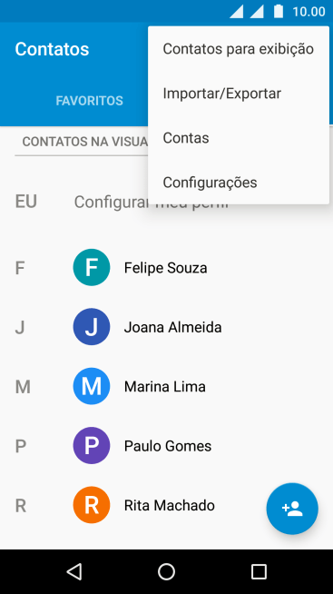Open Configurações from the overflow menu
The height and width of the screenshot is (594, 333).
click(239, 183)
